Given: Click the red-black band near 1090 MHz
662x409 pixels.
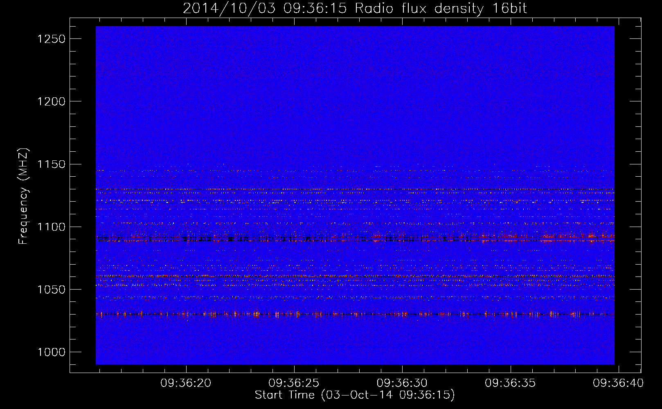Looking at the screenshot, I should pyautogui.click(x=355, y=238).
